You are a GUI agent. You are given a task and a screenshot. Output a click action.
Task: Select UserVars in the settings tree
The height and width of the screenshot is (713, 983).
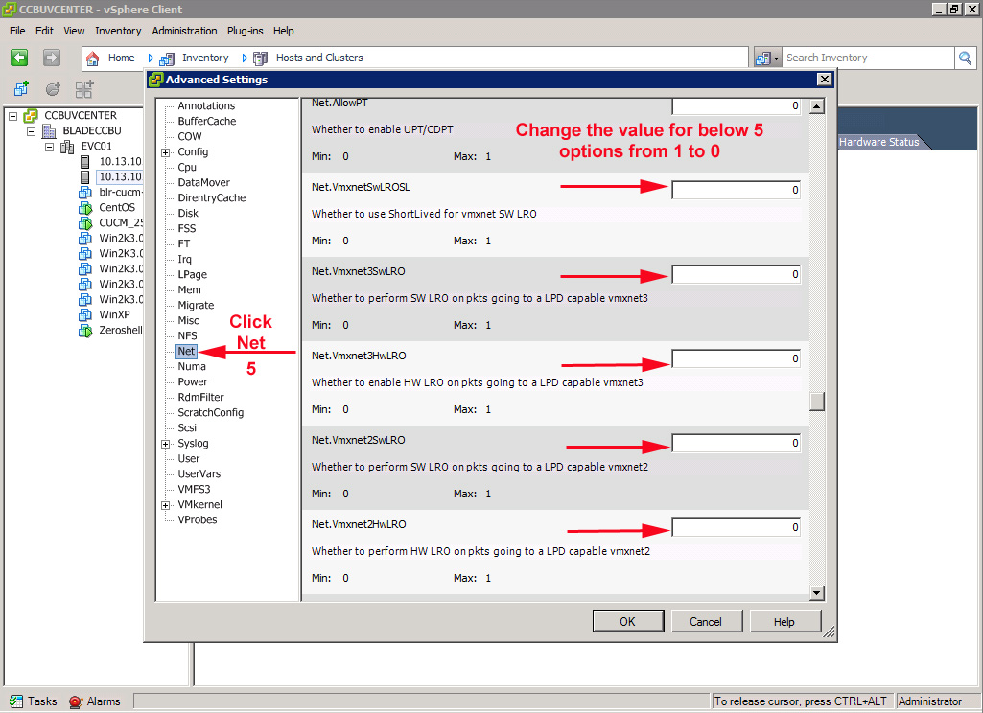point(199,474)
